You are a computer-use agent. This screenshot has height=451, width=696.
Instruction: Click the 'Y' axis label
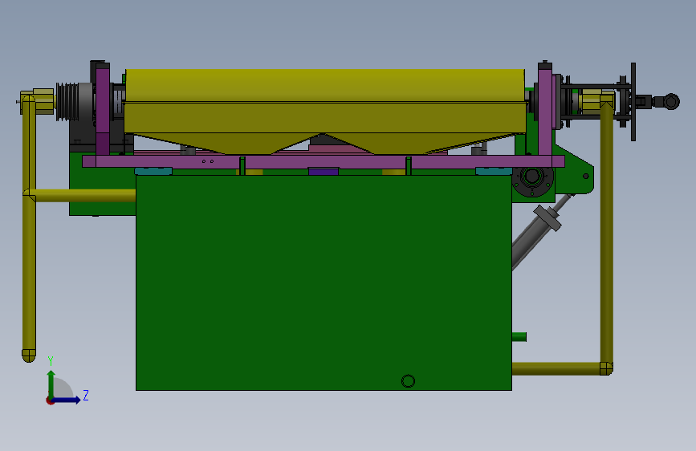pos(51,360)
